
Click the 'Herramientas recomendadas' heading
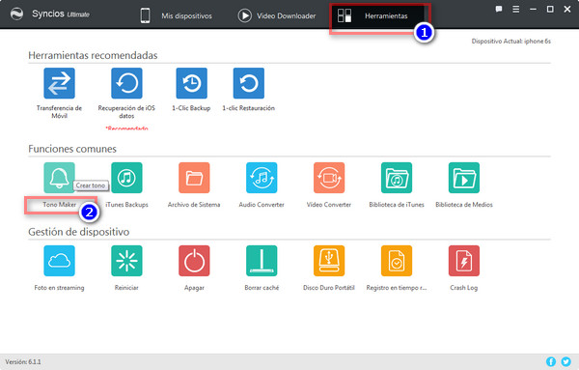click(x=93, y=55)
